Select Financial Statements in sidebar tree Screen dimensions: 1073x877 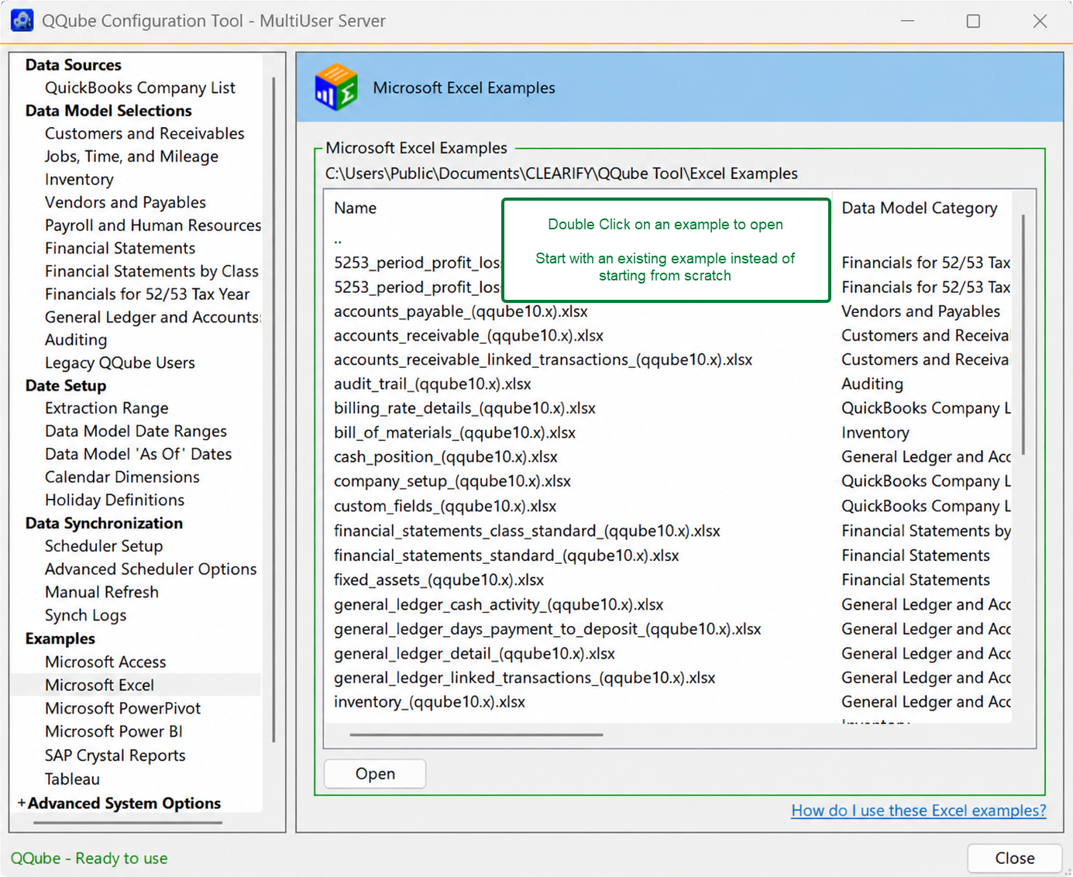tap(120, 248)
